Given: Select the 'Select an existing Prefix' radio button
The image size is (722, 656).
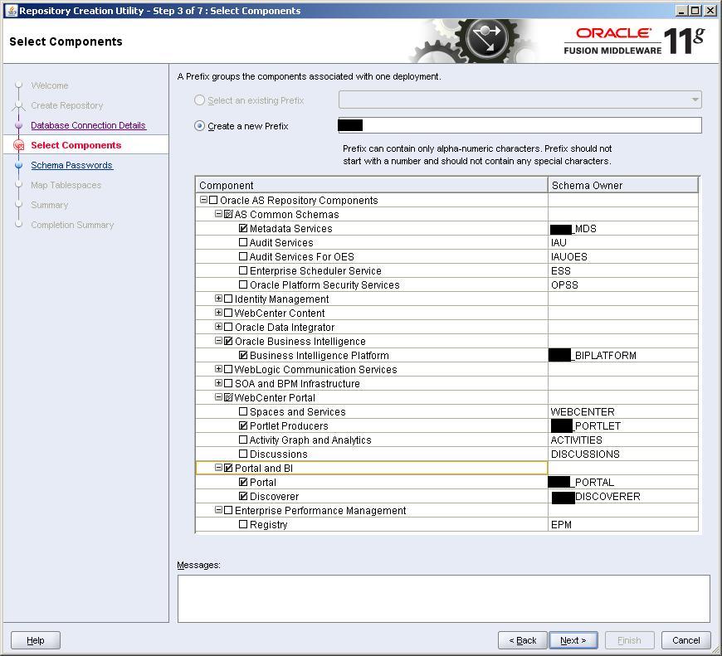Looking at the screenshot, I should point(198,100).
